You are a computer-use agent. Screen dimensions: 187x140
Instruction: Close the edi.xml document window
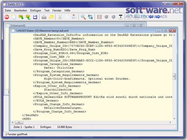(x=172, y=31)
